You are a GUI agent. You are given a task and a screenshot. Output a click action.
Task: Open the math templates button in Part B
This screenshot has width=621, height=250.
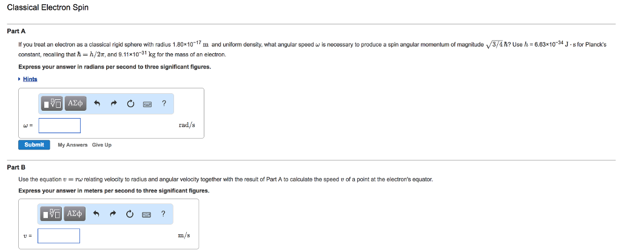[52, 214]
